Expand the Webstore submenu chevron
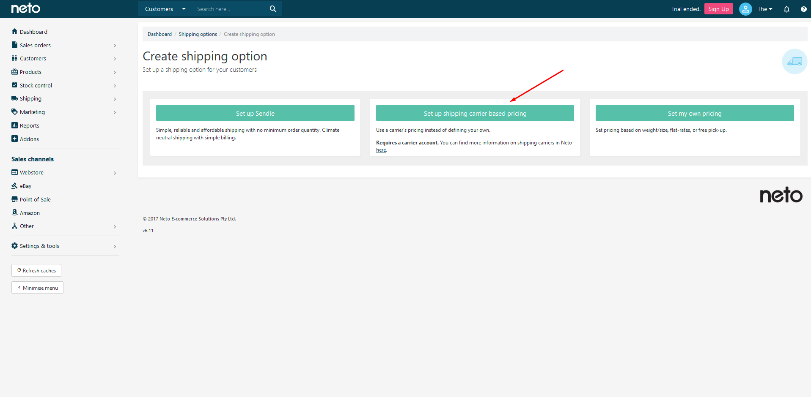The height and width of the screenshot is (397, 811). tap(115, 173)
